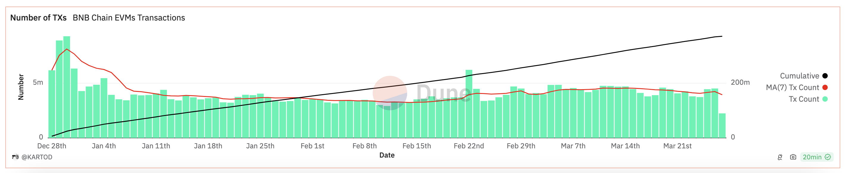Screen dimensions: 848x173
Task: Click the last short bar on the right
Action: (x=722, y=125)
